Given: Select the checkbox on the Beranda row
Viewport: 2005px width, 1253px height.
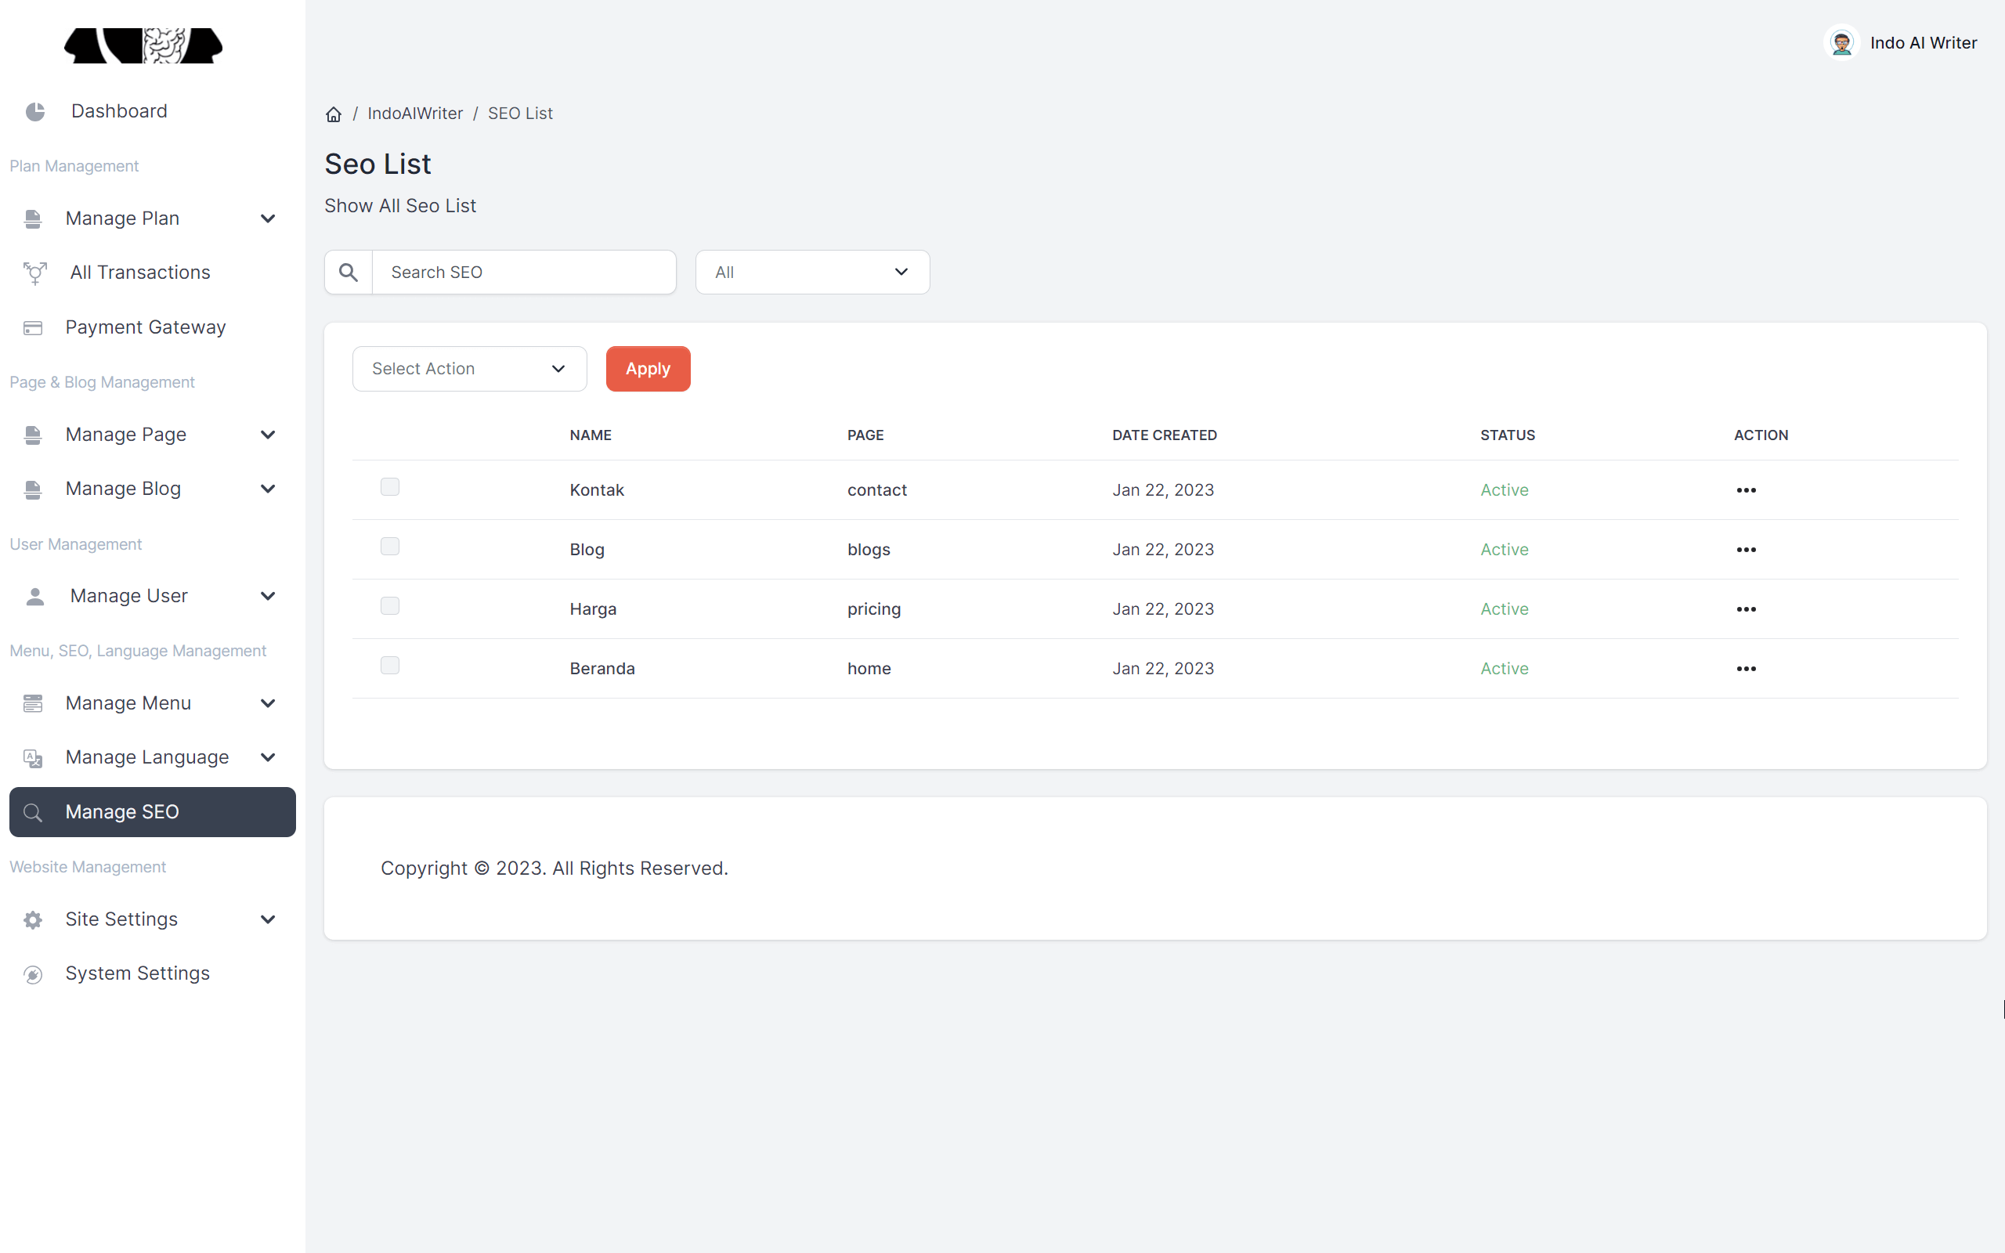Looking at the screenshot, I should pyautogui.click(x=389, y=664).
